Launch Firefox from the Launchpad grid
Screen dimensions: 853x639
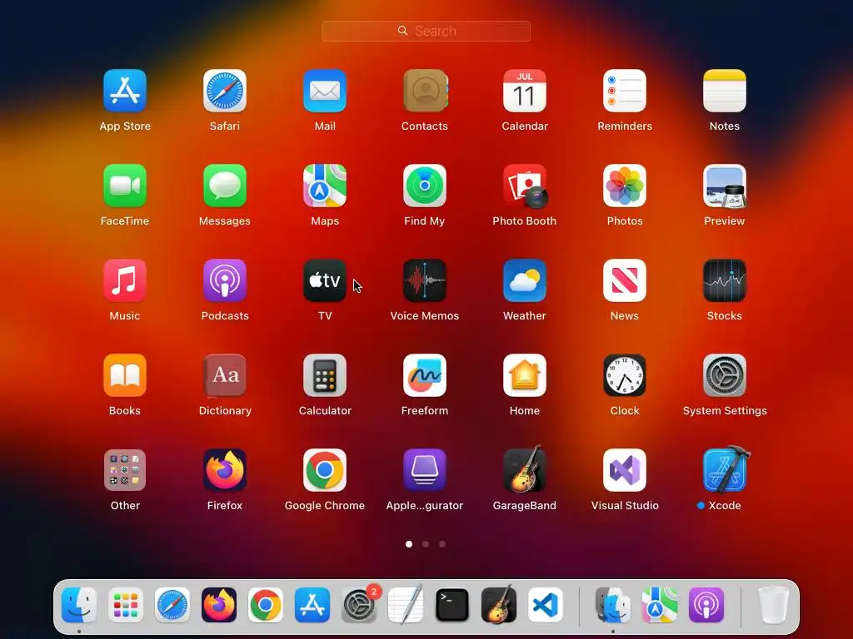click(225, 470)
